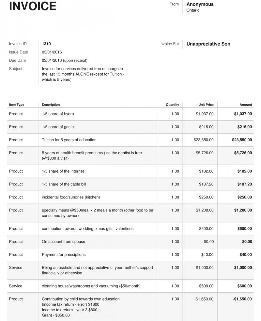
Task: Click the Invoice ID number 1310
Action: pos(46,44)
